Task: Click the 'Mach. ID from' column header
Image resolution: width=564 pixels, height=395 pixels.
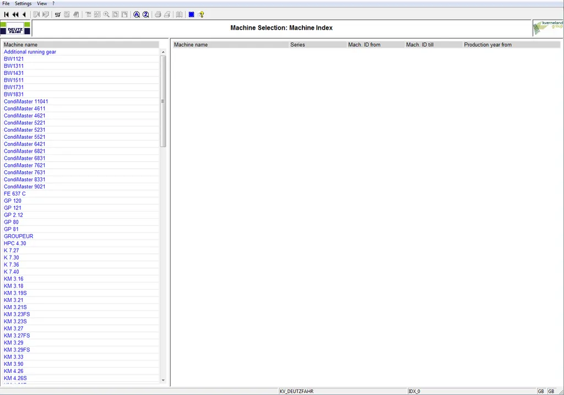Action: click(x=376, y=45)
